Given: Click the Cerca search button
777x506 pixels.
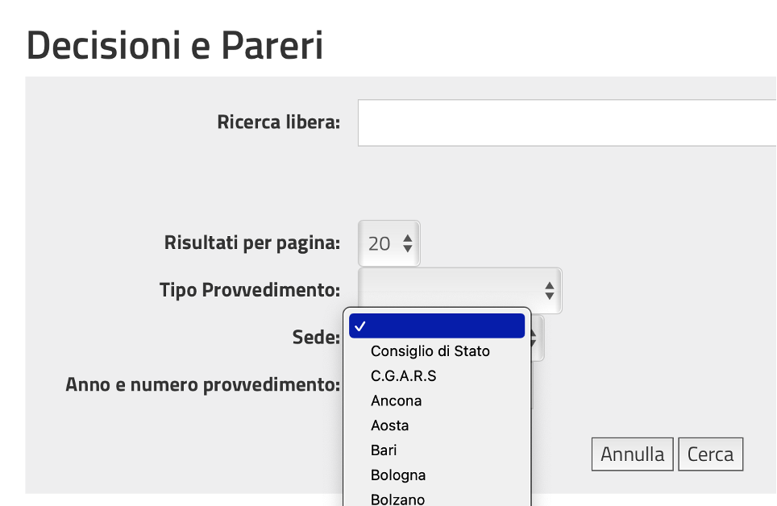Looking at the screenshot, I should pos(710,454).
